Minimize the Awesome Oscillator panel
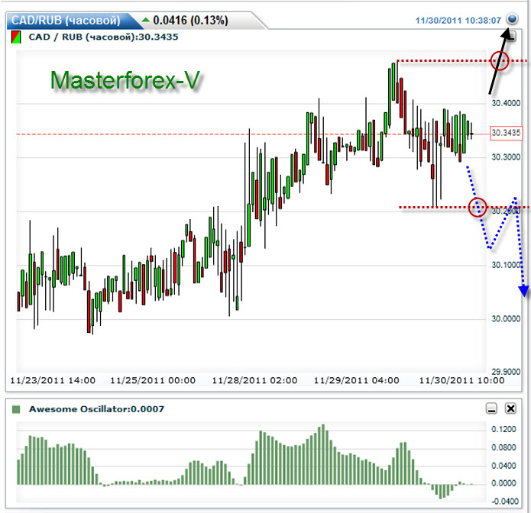The image size is (531, 513). point(491,408)
